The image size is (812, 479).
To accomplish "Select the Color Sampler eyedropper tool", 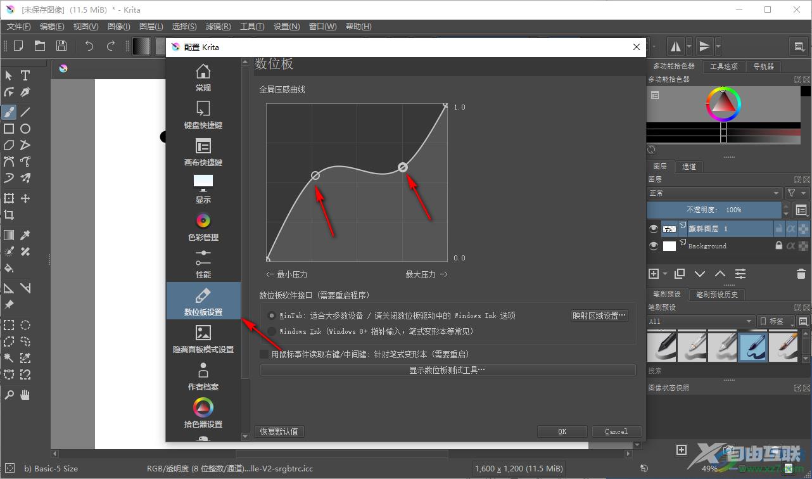I will click(x=25, y=235).
